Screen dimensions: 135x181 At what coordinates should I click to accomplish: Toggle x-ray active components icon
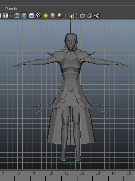90,16
